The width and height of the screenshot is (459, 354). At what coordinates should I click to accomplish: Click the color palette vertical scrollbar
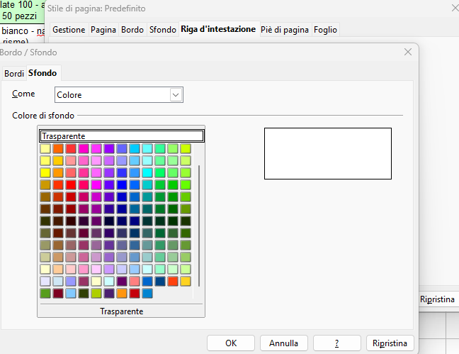pos(200,226)
